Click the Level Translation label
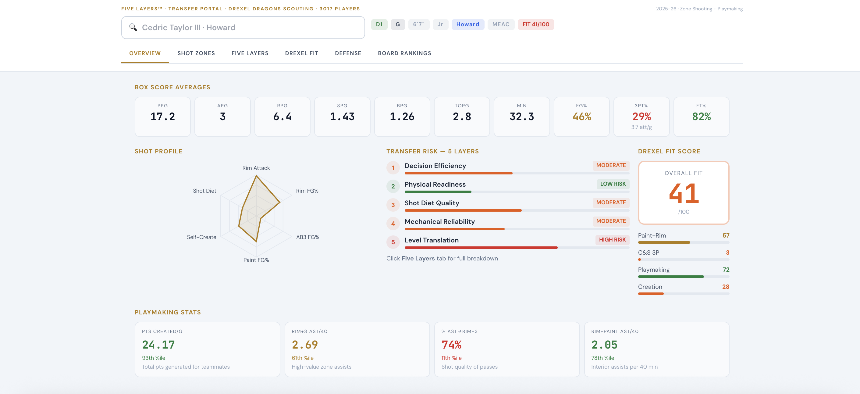Image resolution: width=860 pixels, height=394 pixels. [431, 240]
